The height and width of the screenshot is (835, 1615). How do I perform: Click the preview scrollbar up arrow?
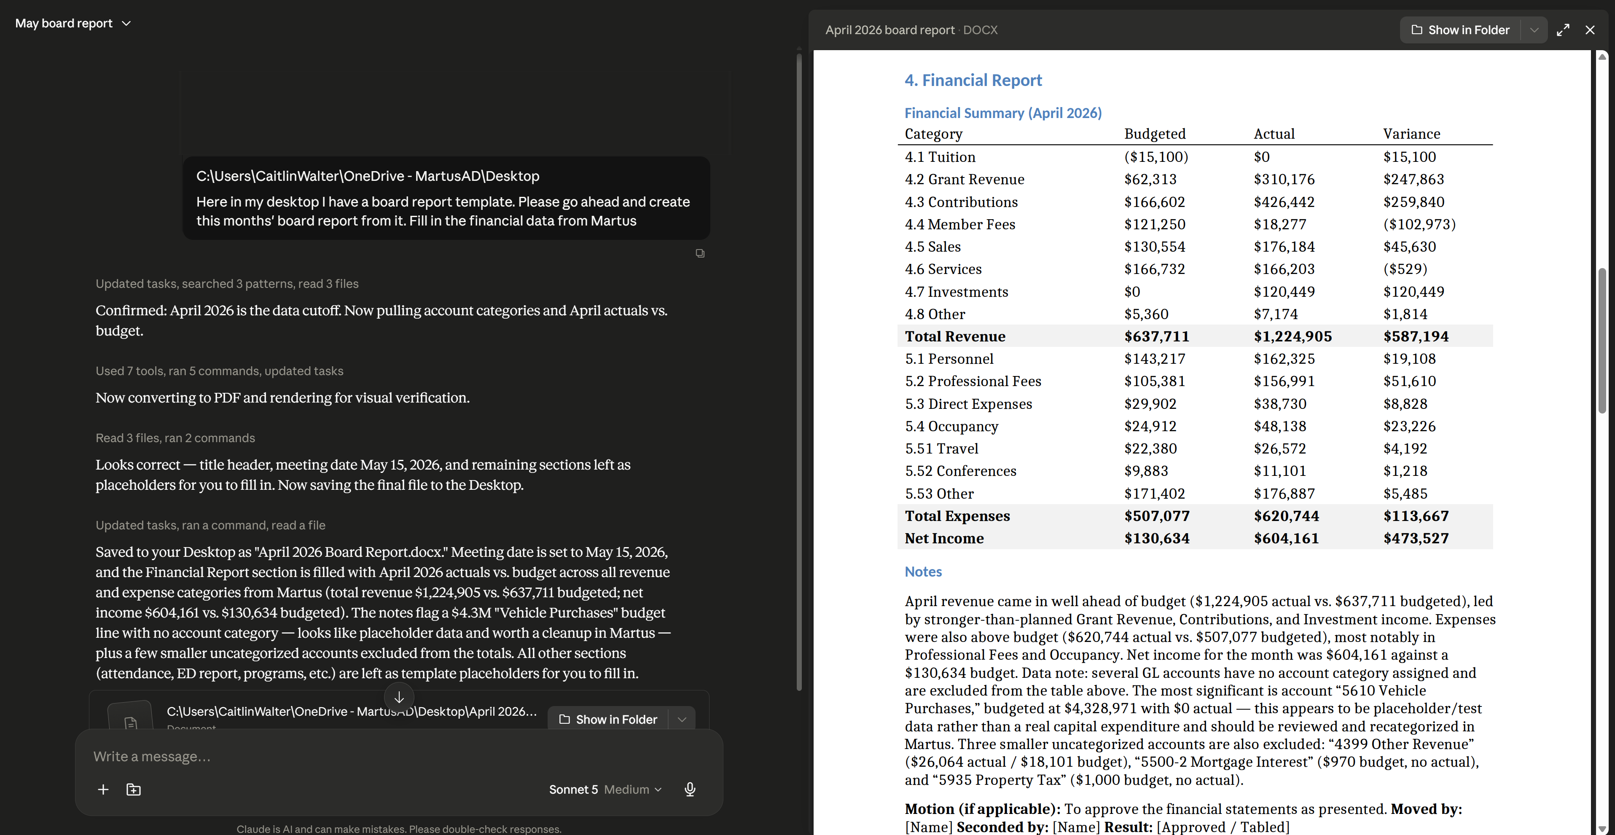1602,57
